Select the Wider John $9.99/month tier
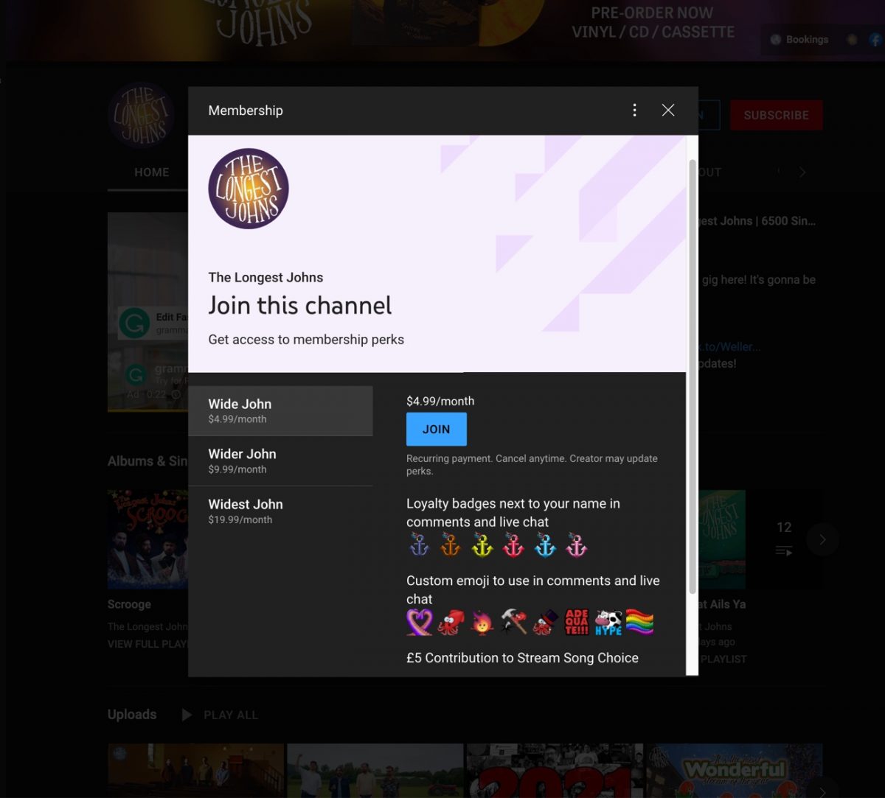 280,461
